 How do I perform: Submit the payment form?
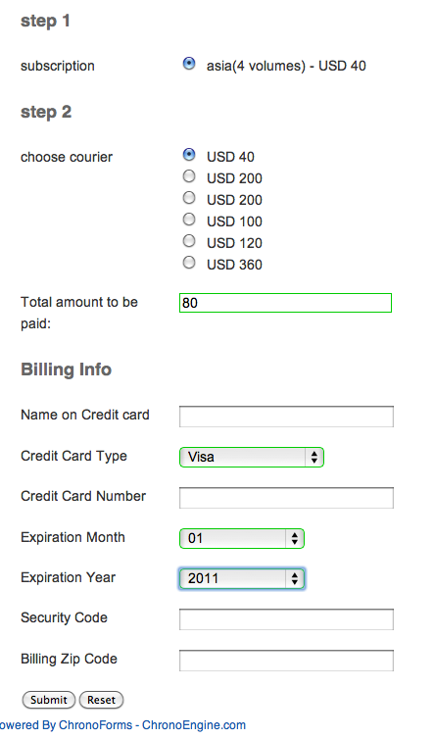coord(48,700)
